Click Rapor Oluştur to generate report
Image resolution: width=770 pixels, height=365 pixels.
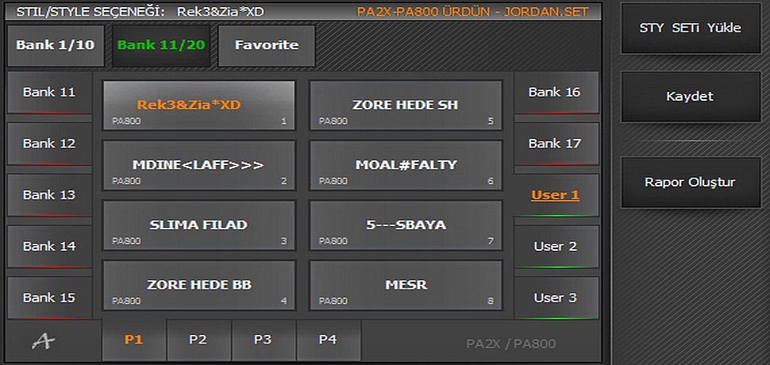(x=690, y=182)
